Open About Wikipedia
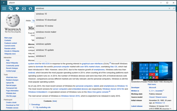 coord(12,63)
